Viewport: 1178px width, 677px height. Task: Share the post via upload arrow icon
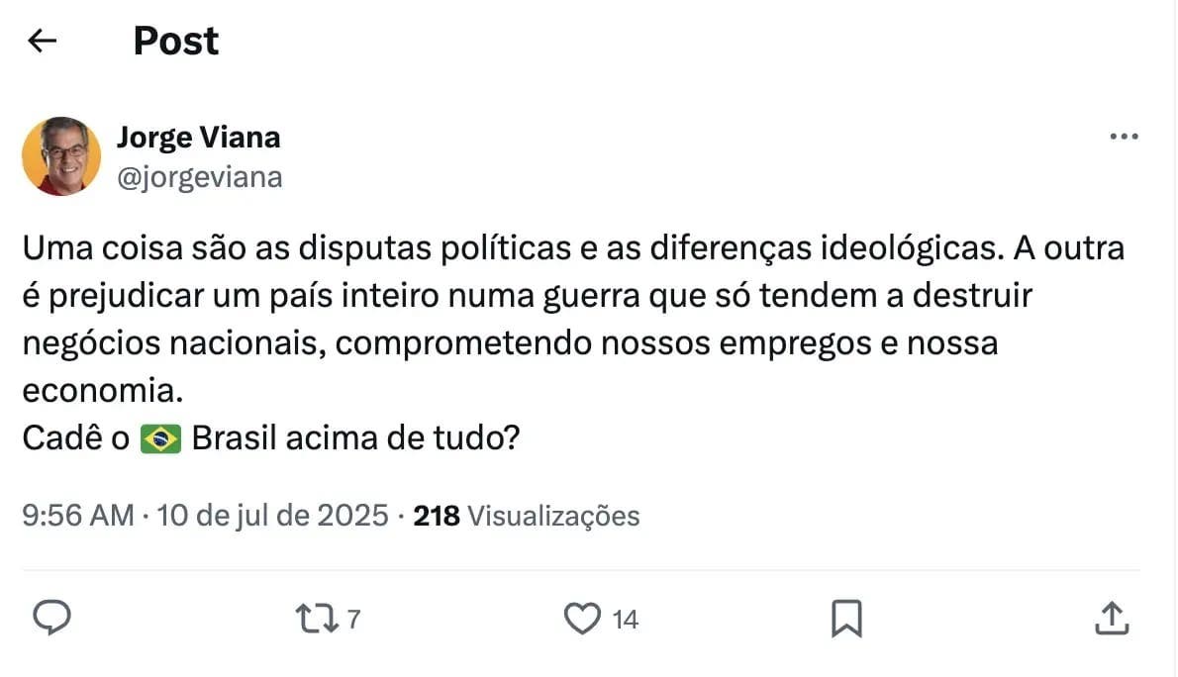pos(1111,619)
